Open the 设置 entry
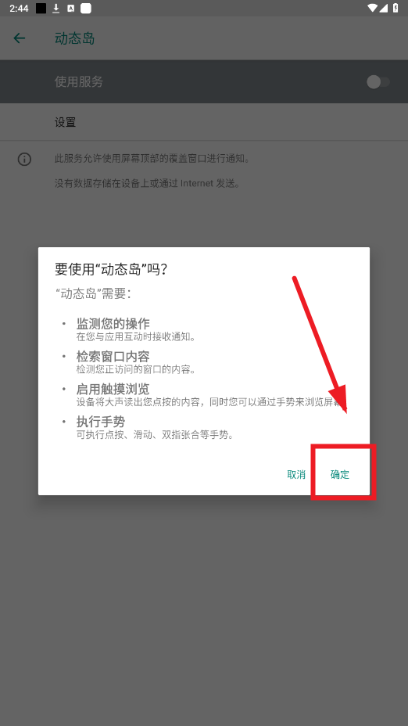The width and height of the screenshot is (408, 726). click(x=204, y=122)
